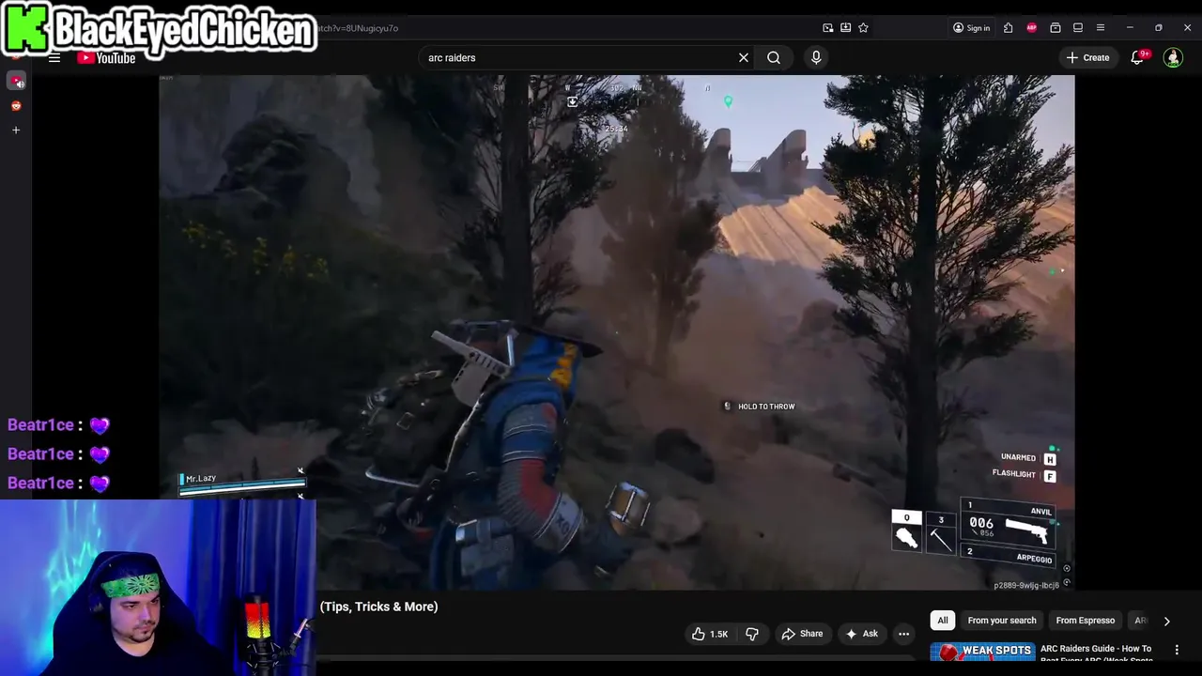
Task: Open the YouTube guide hamburger menu
Action: (54, 58)
